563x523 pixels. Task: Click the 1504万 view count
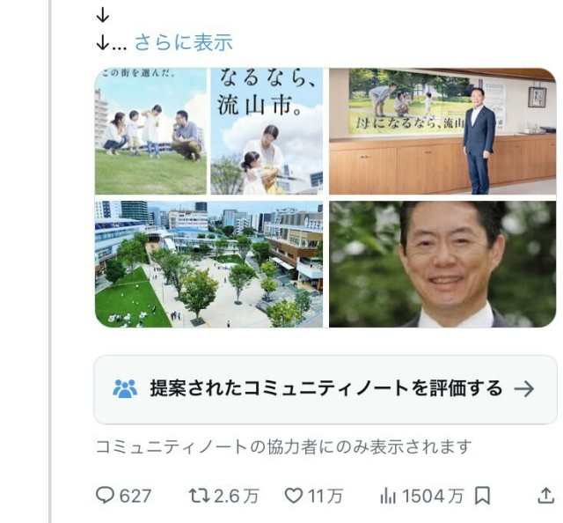(x=433, y=496)
